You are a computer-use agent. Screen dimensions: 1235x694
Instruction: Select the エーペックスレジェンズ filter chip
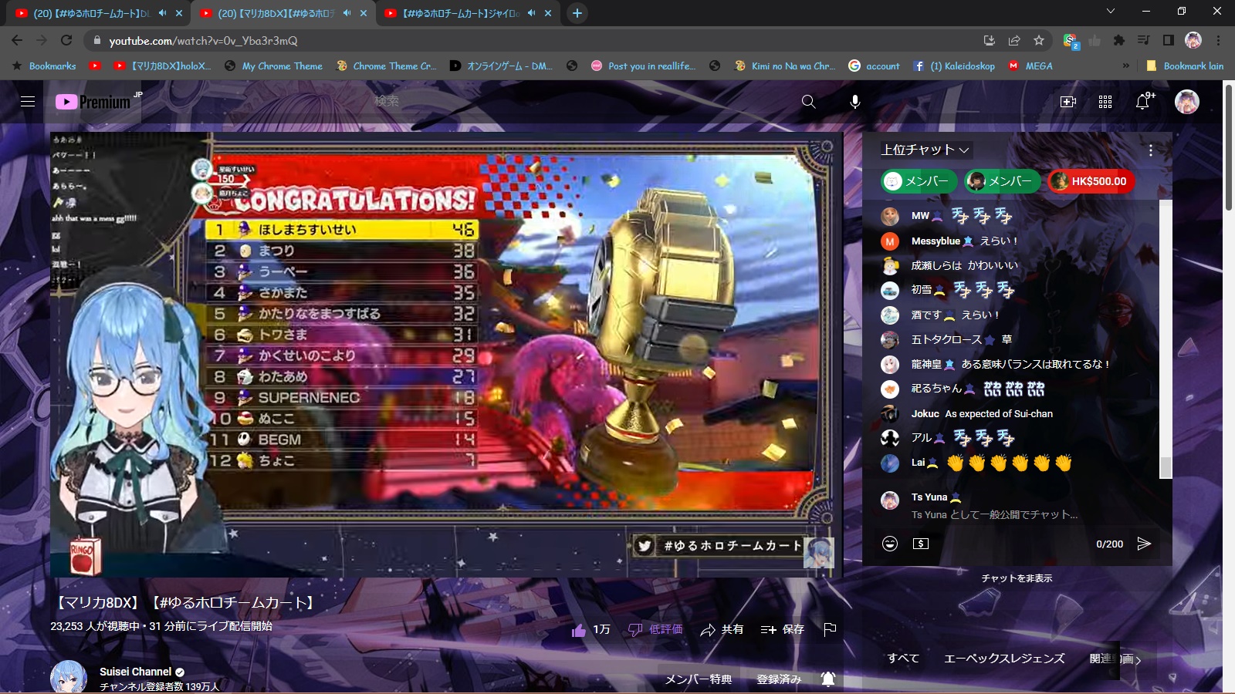pyautogui.click(x=1004, y=658)
